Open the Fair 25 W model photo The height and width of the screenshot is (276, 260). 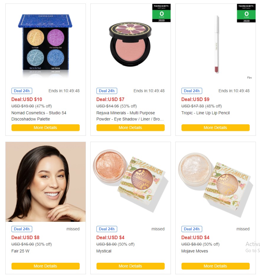[45, 182]
